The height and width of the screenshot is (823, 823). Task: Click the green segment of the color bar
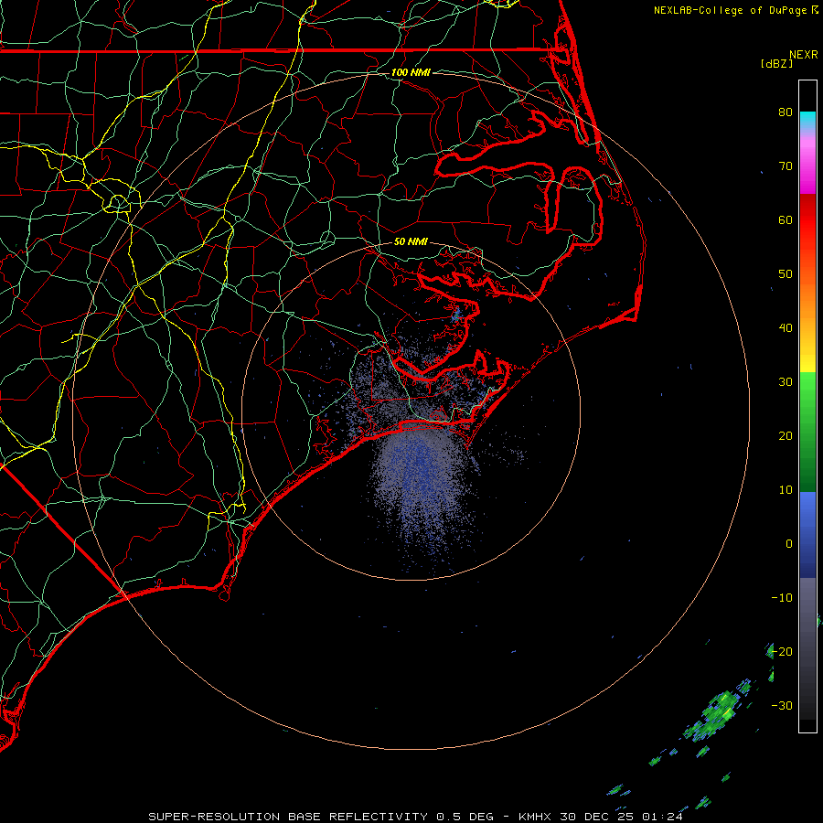tap(807, 432)
